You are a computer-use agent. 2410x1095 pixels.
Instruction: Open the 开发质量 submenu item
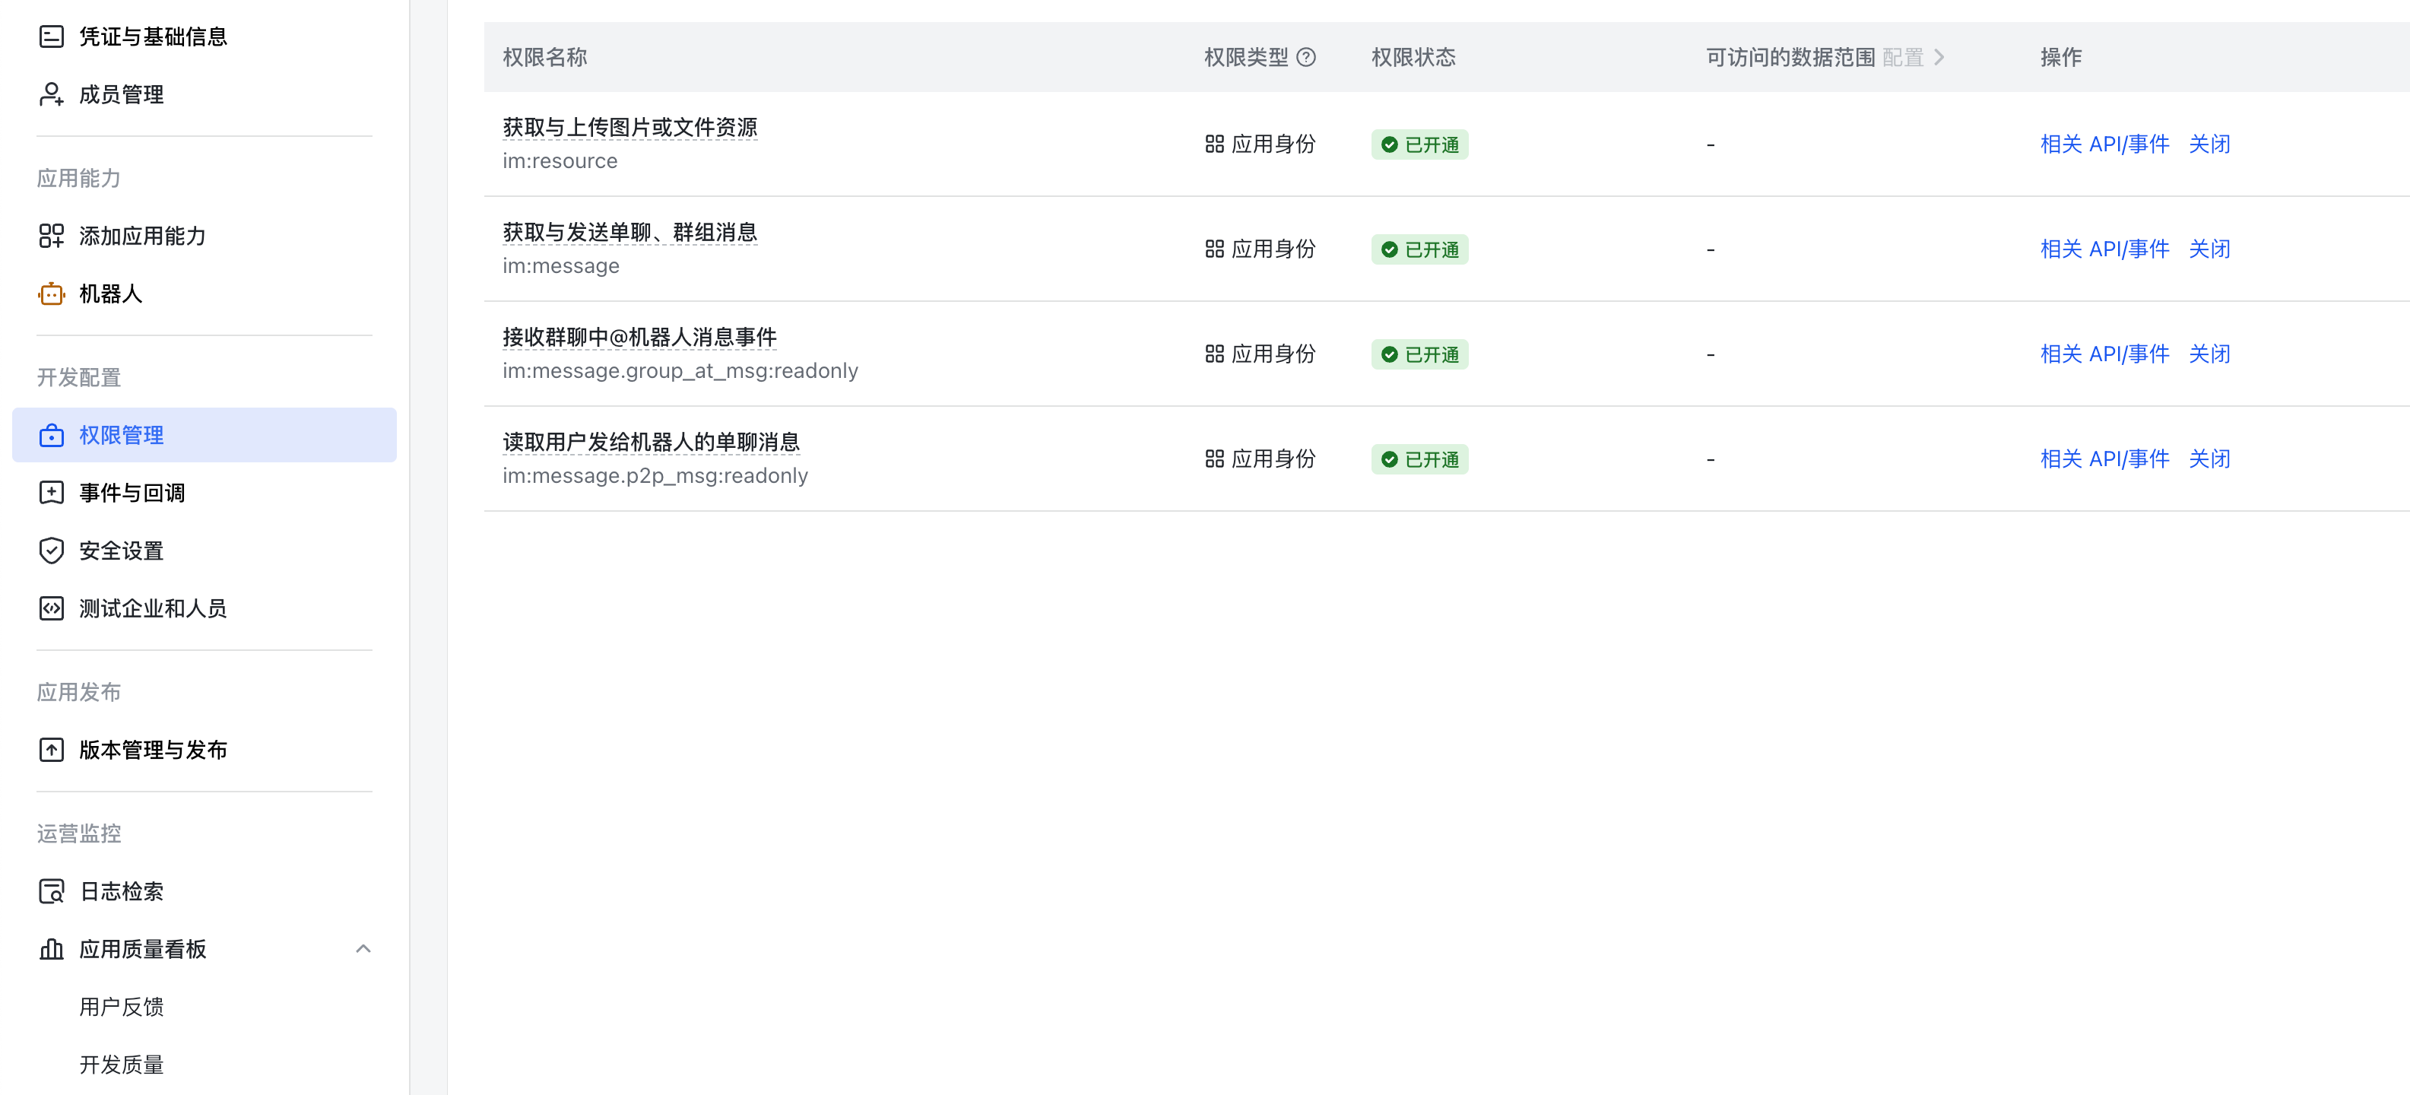(x=122, y=1065)
